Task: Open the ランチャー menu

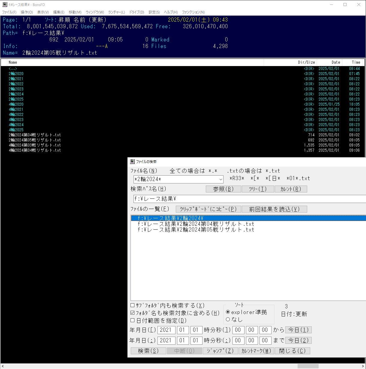Action: tap(116, 12)
